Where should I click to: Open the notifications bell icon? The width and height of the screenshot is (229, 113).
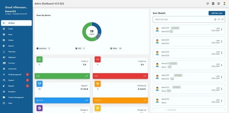point(218,4)
